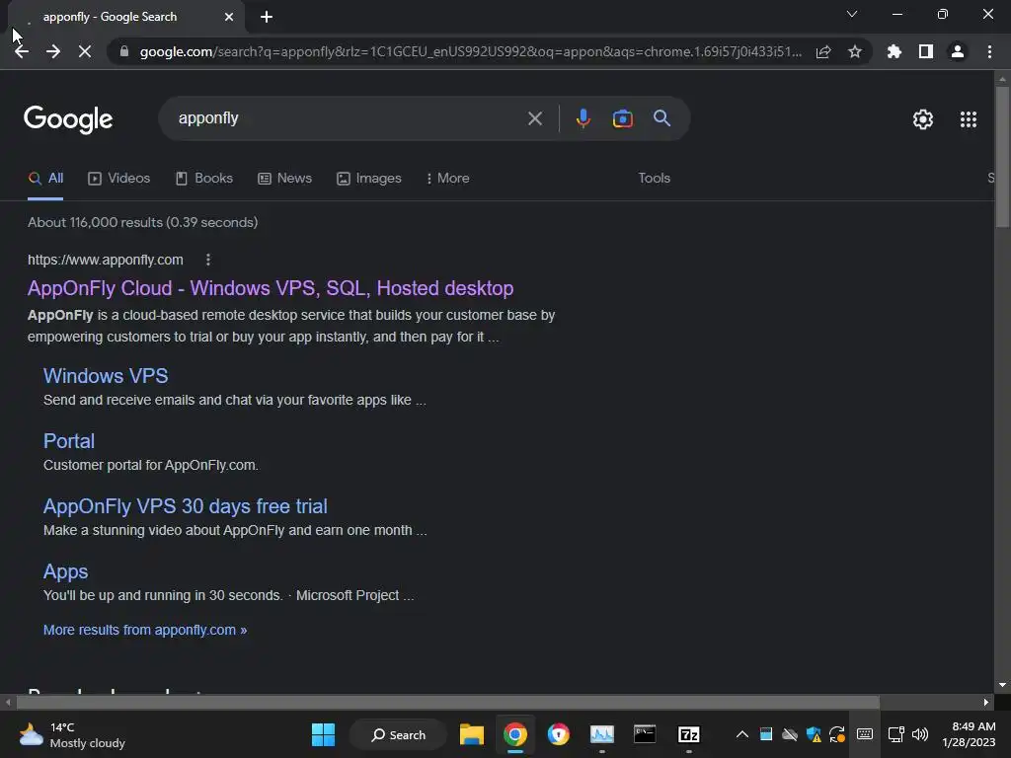
Task: Open the Windows VPS sitelink
Action: (106, 376)
